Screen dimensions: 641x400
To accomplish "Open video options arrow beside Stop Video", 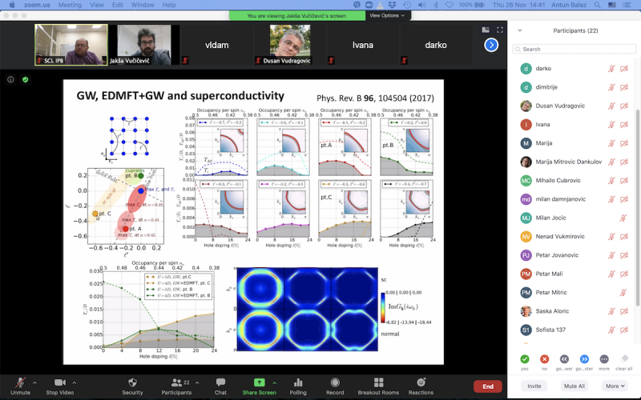I will click(75, 383).
